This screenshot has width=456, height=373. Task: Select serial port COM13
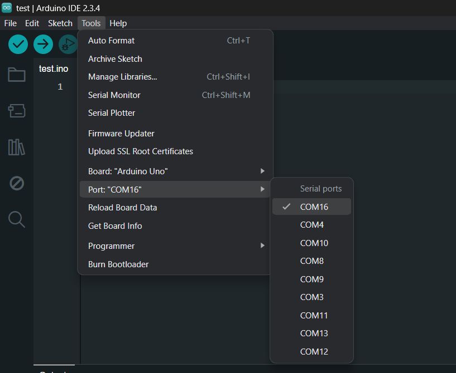(x=311, y=333)
